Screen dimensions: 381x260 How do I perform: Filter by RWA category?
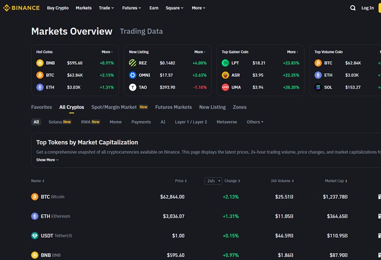(90, 122)
